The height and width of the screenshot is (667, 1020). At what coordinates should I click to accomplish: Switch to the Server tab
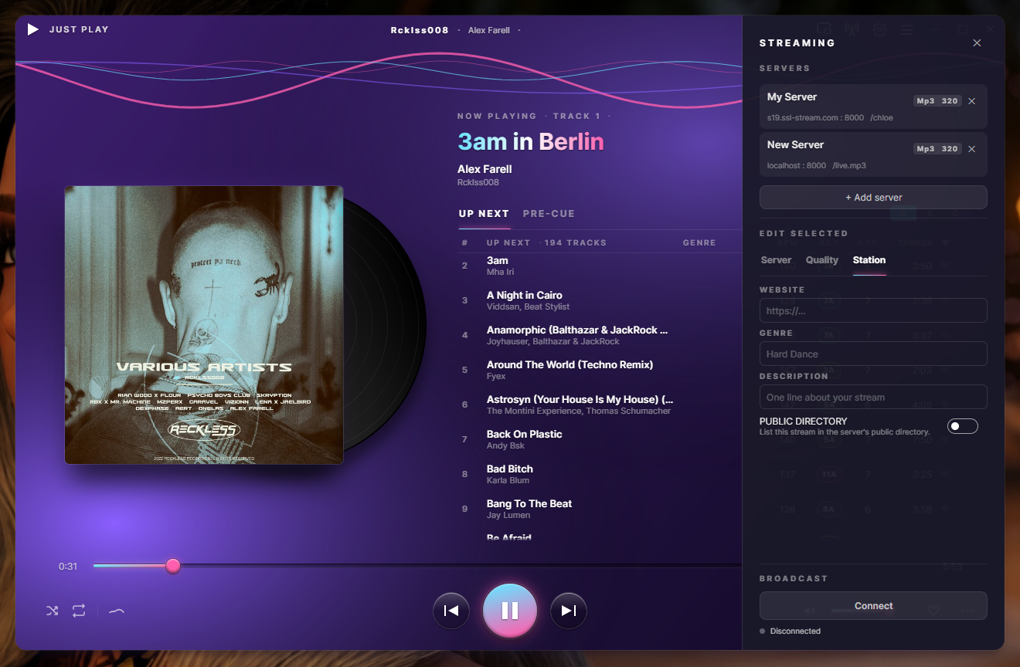[776, 260]
